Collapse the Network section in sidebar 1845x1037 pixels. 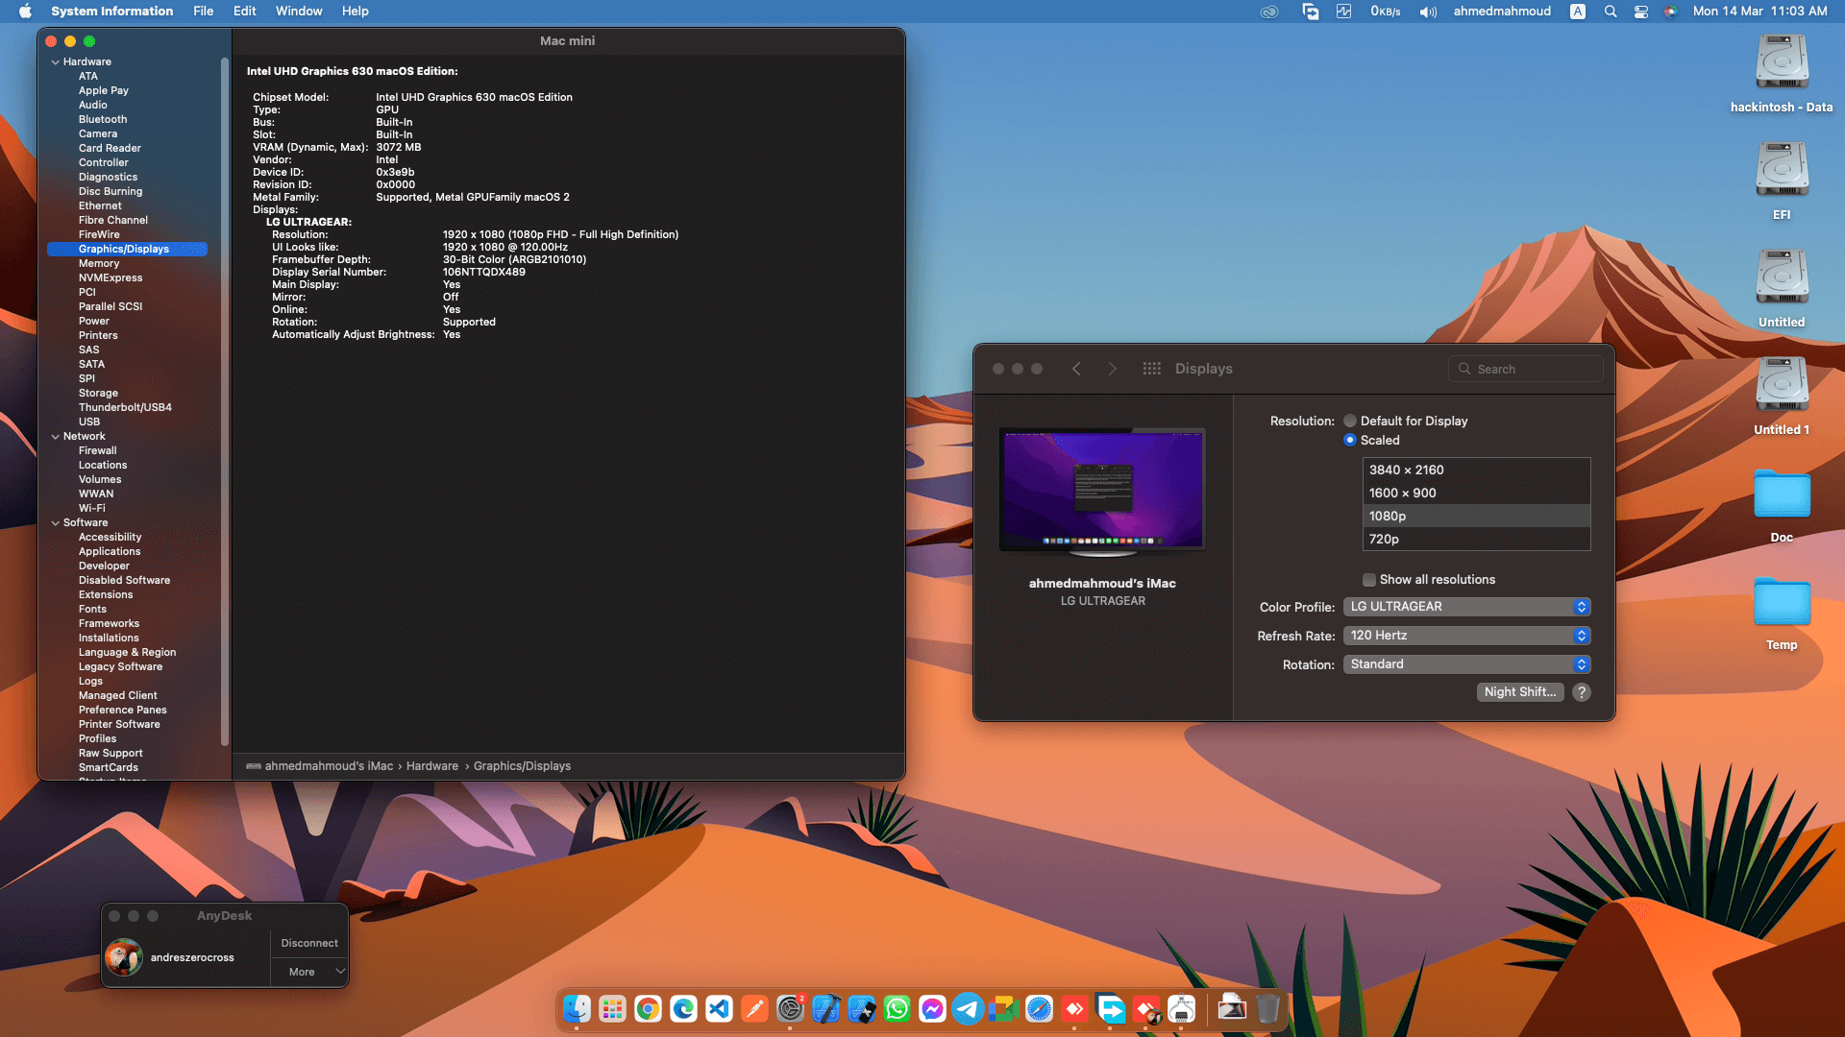point(55,437)
